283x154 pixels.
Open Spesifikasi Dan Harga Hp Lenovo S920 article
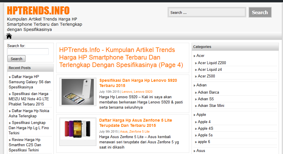(138, 83)
